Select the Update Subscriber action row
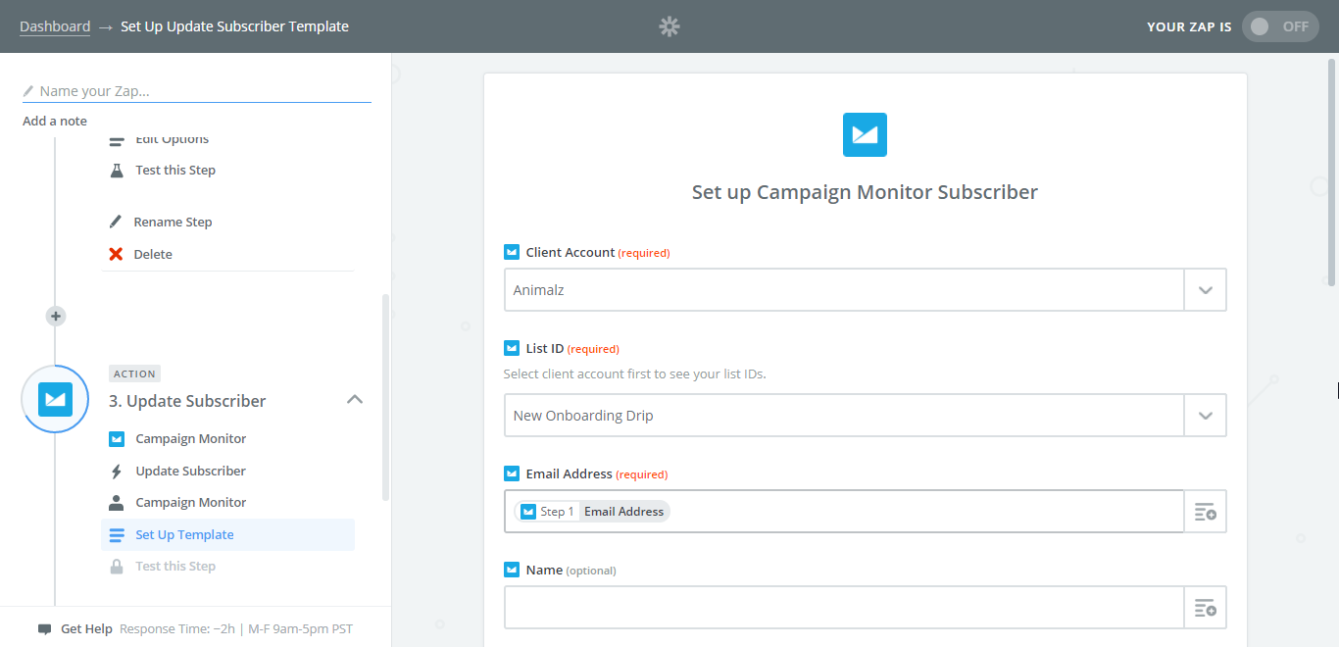Viewport: 1339px width, 647px height. pyautogui.click(x=227, y=472)
